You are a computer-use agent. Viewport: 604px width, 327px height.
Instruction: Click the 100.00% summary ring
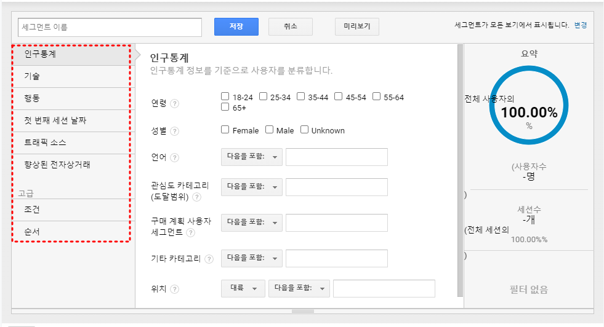(529, 105)
